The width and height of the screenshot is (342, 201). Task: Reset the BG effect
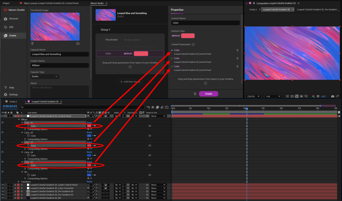[89, 172]
